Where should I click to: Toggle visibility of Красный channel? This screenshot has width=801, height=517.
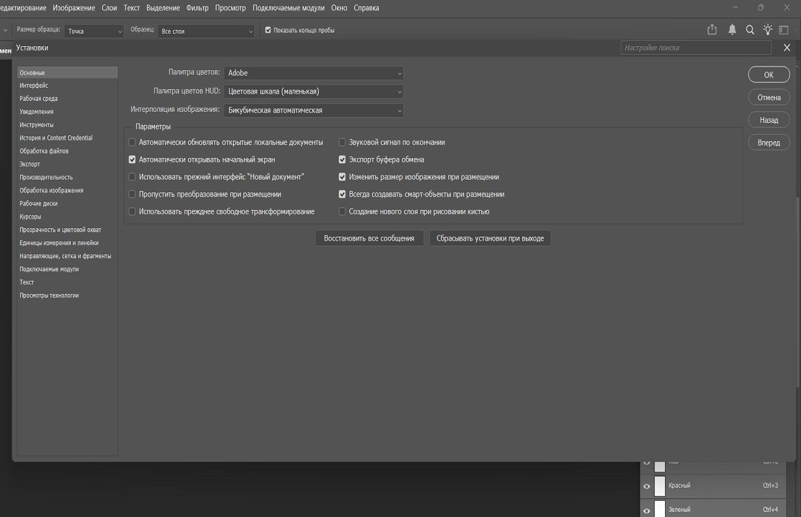tap(647, 486)
